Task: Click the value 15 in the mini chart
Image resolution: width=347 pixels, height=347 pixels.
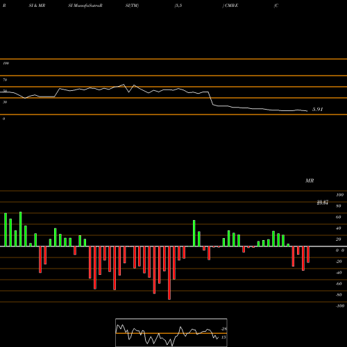Action: [223, 337]
